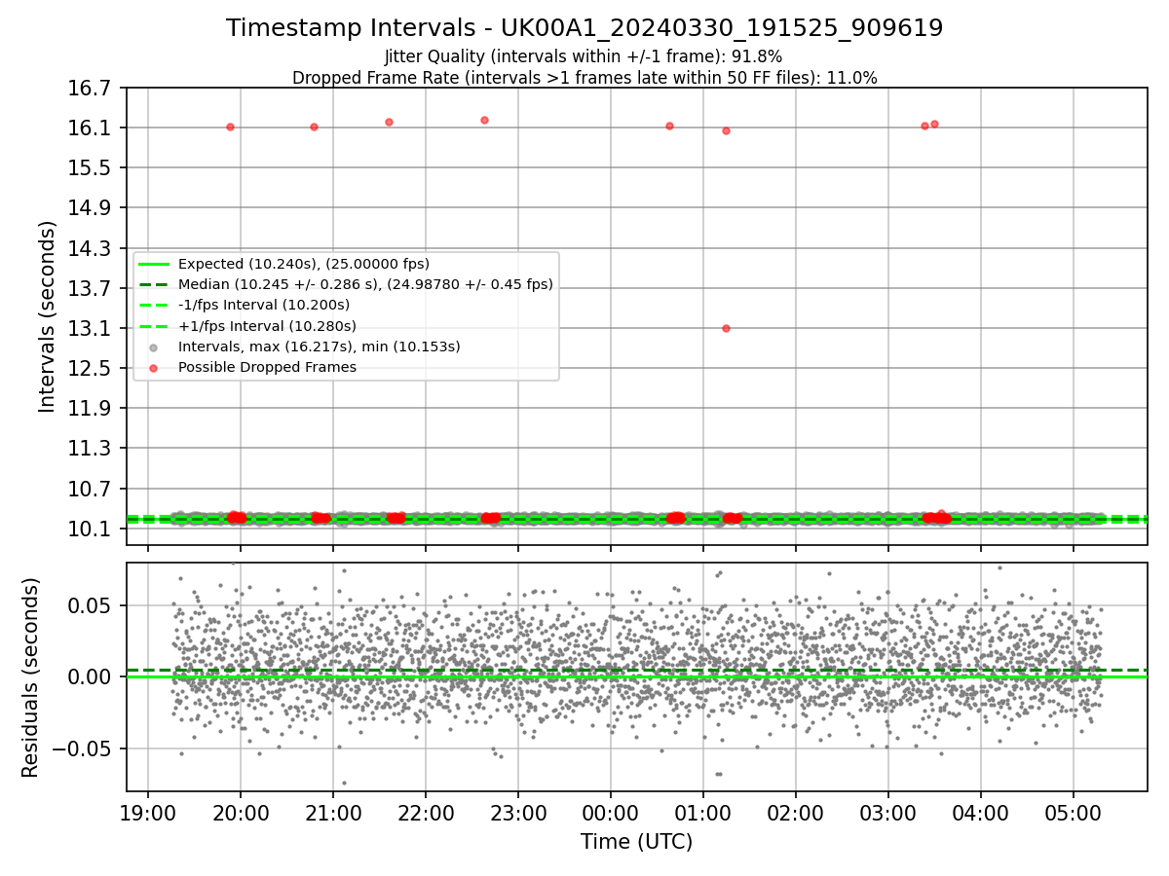Click the 'Time (UTC)' x-axis label
Viewport: 1169px width, 876px height.
637,842
